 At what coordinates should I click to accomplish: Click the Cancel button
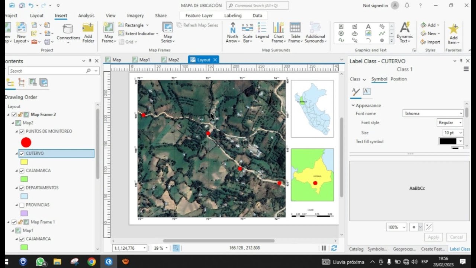tap(456, 237)
